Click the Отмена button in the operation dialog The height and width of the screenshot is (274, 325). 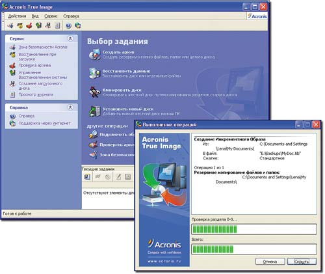coord(270,262)
